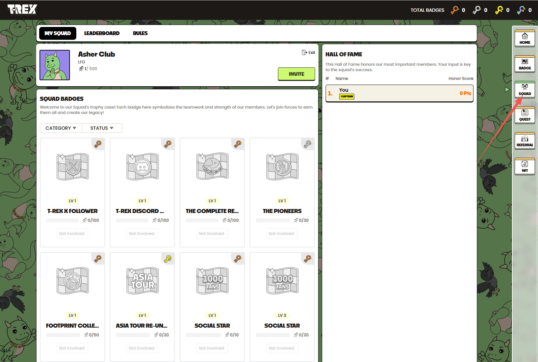
Task: Select the You captain row in Hall of Fame
Action: (x=399, y=93)
